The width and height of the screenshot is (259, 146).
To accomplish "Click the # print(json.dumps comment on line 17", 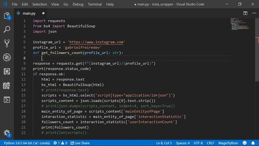I will 108,106.
